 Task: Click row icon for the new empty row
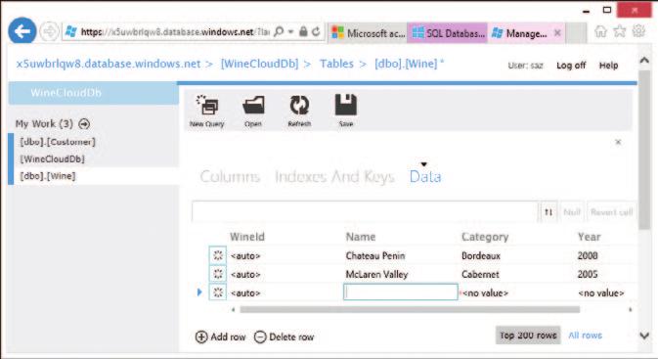218,292
